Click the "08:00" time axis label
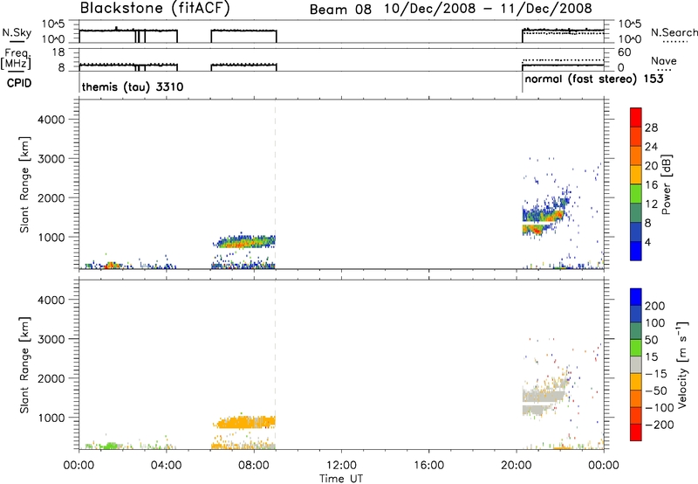698x484 pixels. pyautogui.click(x=254, y=466)
